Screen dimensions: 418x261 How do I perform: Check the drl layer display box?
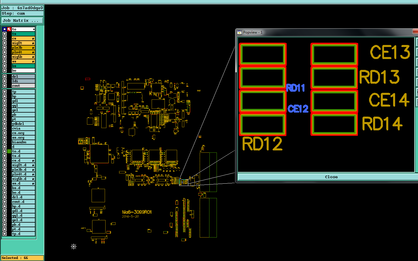[5, 76]
